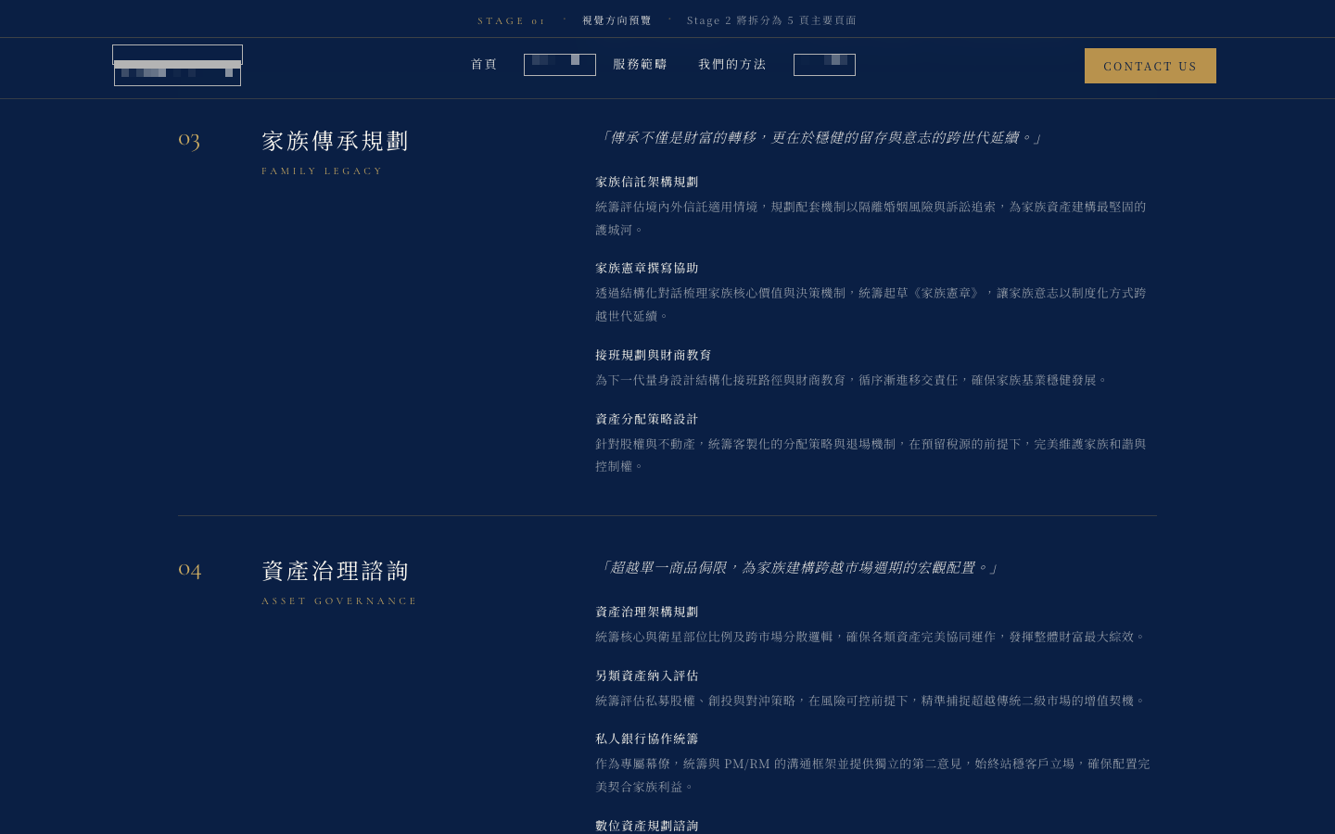The height and width of the screenshot is (834, 1335).
Task: Go to 服務範疇 in the navigation
Action: (640, 64)
